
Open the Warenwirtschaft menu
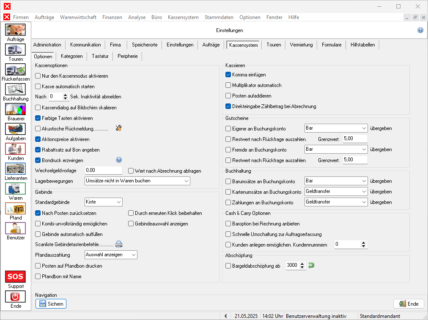(x=78, y=17)
